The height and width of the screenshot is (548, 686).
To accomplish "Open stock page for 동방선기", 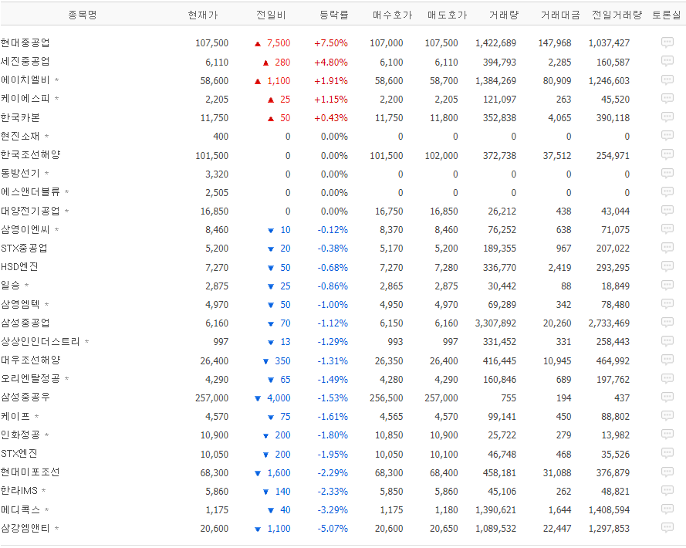I will [x=20, y=174].
